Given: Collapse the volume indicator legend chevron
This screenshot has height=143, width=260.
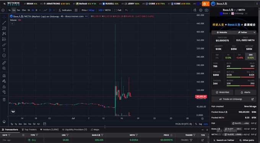Looking at the screenshot, I should coord(12,24).
